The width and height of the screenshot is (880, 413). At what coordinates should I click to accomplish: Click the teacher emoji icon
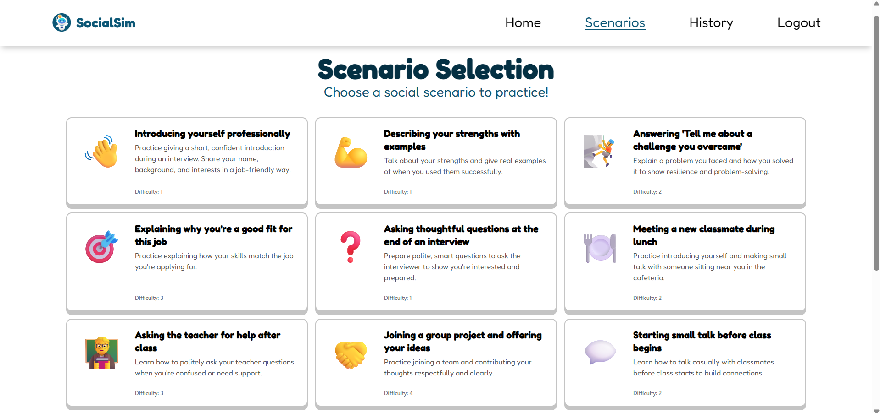pyautogui.click(x=101, y=353)
